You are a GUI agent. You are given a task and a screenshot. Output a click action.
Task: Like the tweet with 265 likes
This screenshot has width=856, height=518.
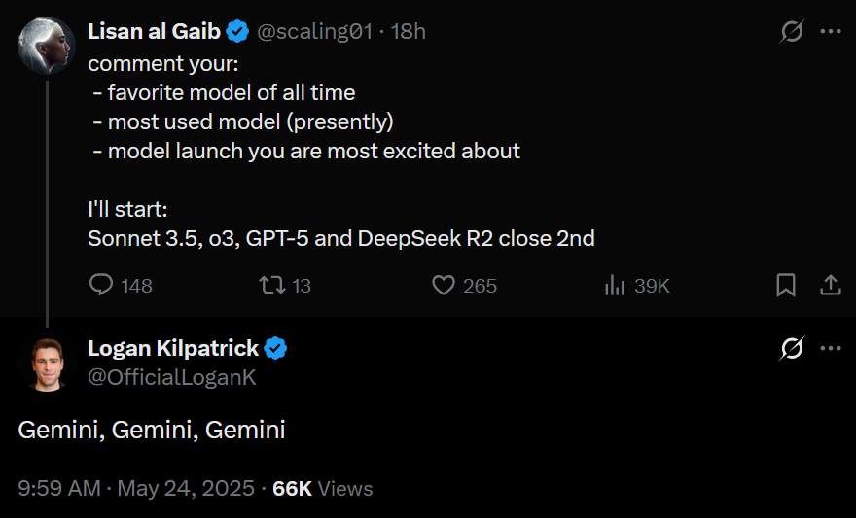coord(444,285)
